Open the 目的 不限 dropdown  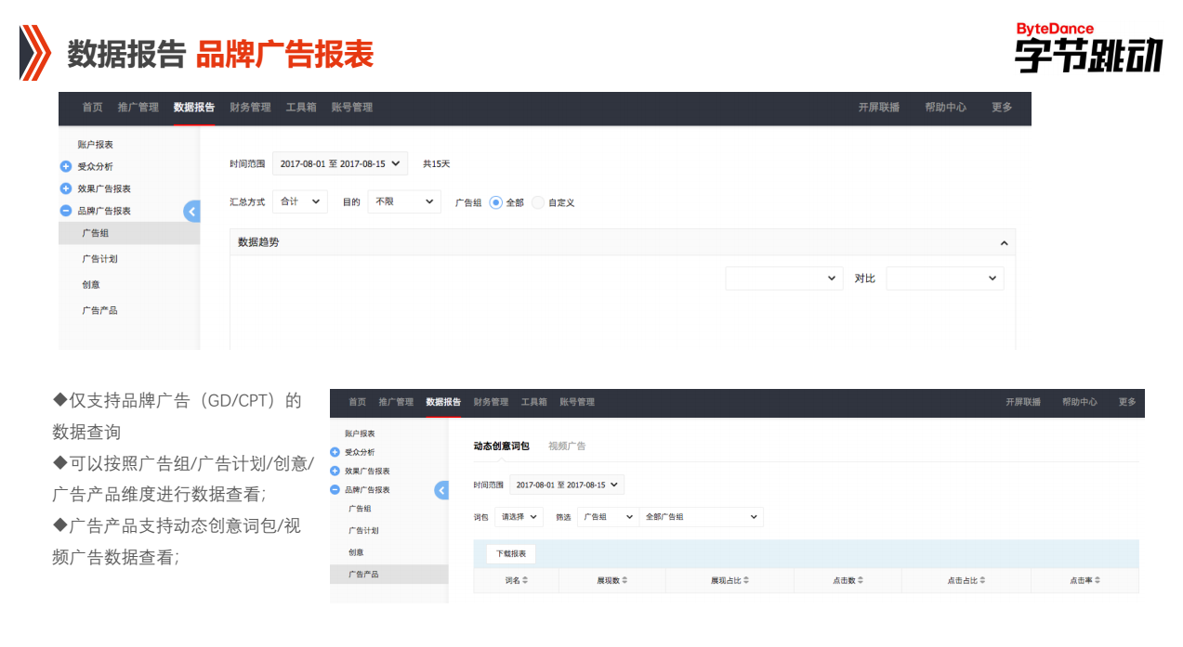tap(403, 201)
